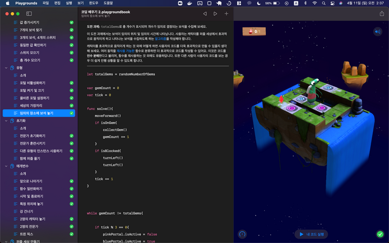Collapse the 초기화 chapter chevron
Screen dimensions: 389x243
(x=6, y=121)
